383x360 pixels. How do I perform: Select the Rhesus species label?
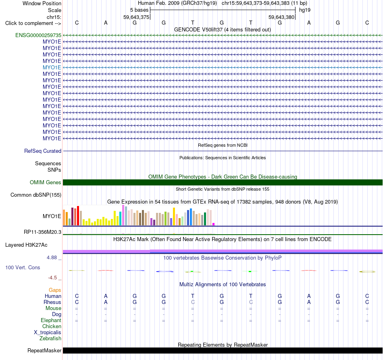[x=52, y=302]
